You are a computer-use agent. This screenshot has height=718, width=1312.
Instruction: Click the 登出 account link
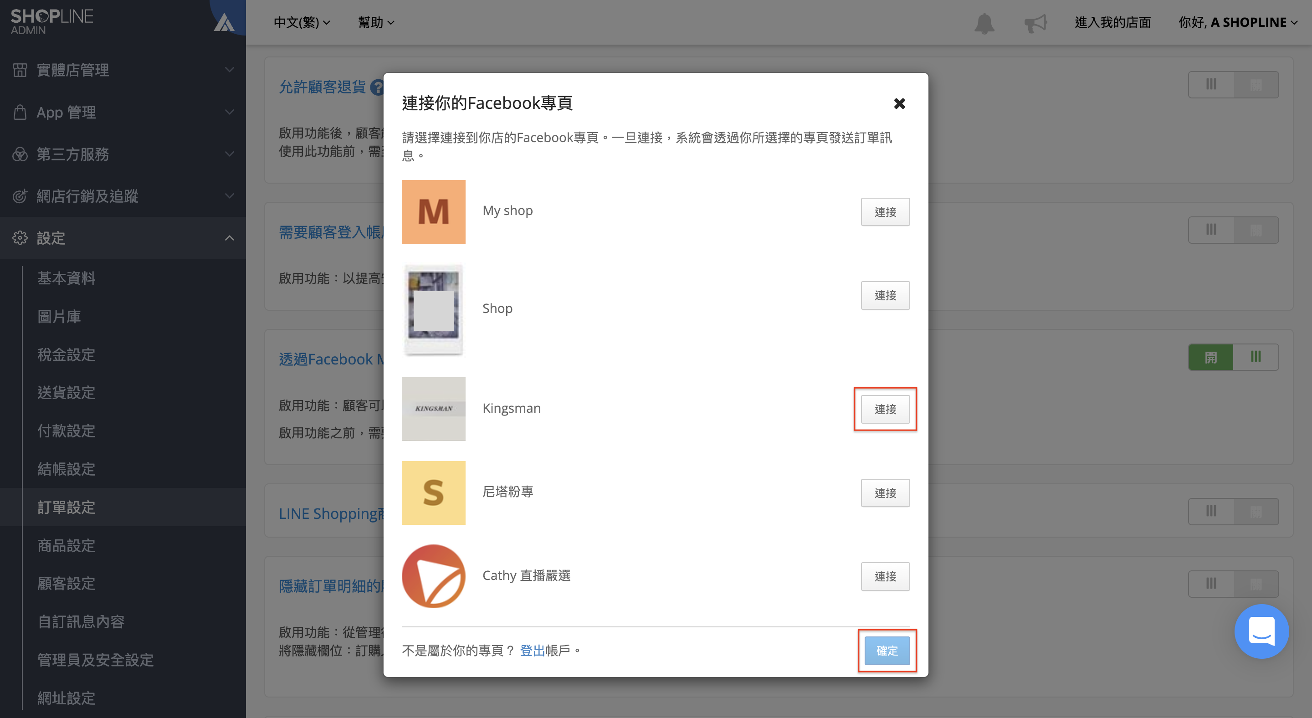[532, 650]
